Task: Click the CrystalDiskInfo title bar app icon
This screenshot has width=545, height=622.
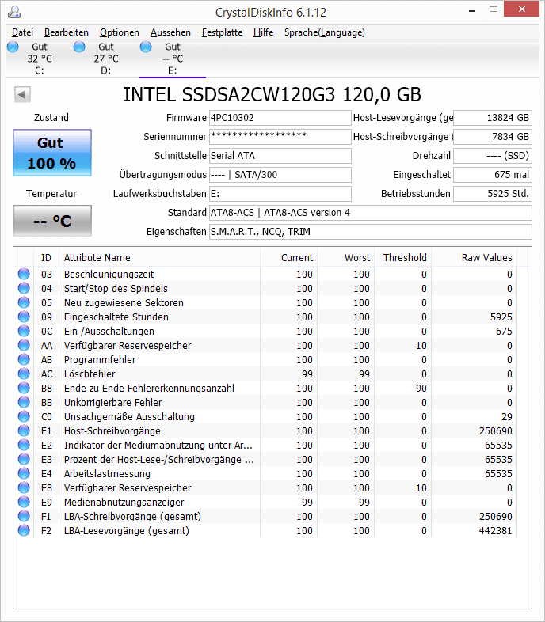Action: point(13,12)
